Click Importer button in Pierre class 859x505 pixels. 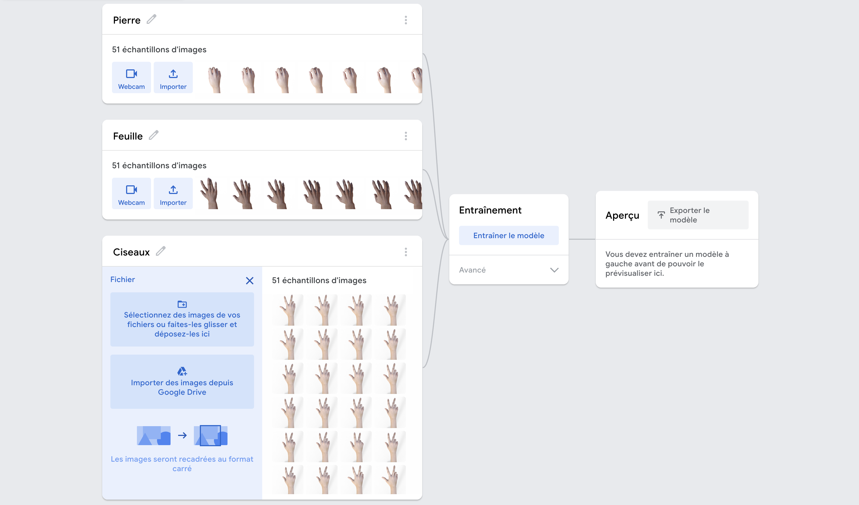(x=173, y=78)
